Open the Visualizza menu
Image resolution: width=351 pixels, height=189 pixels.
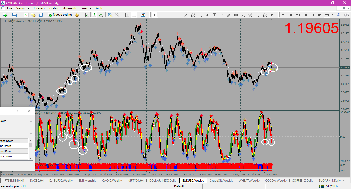(x=23, y=8)
